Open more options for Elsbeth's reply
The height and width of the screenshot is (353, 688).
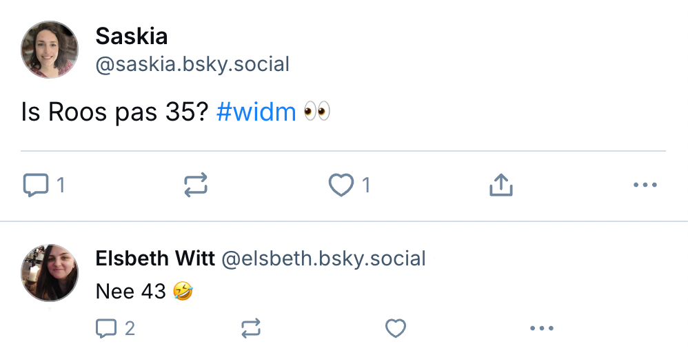coord(542,329)
